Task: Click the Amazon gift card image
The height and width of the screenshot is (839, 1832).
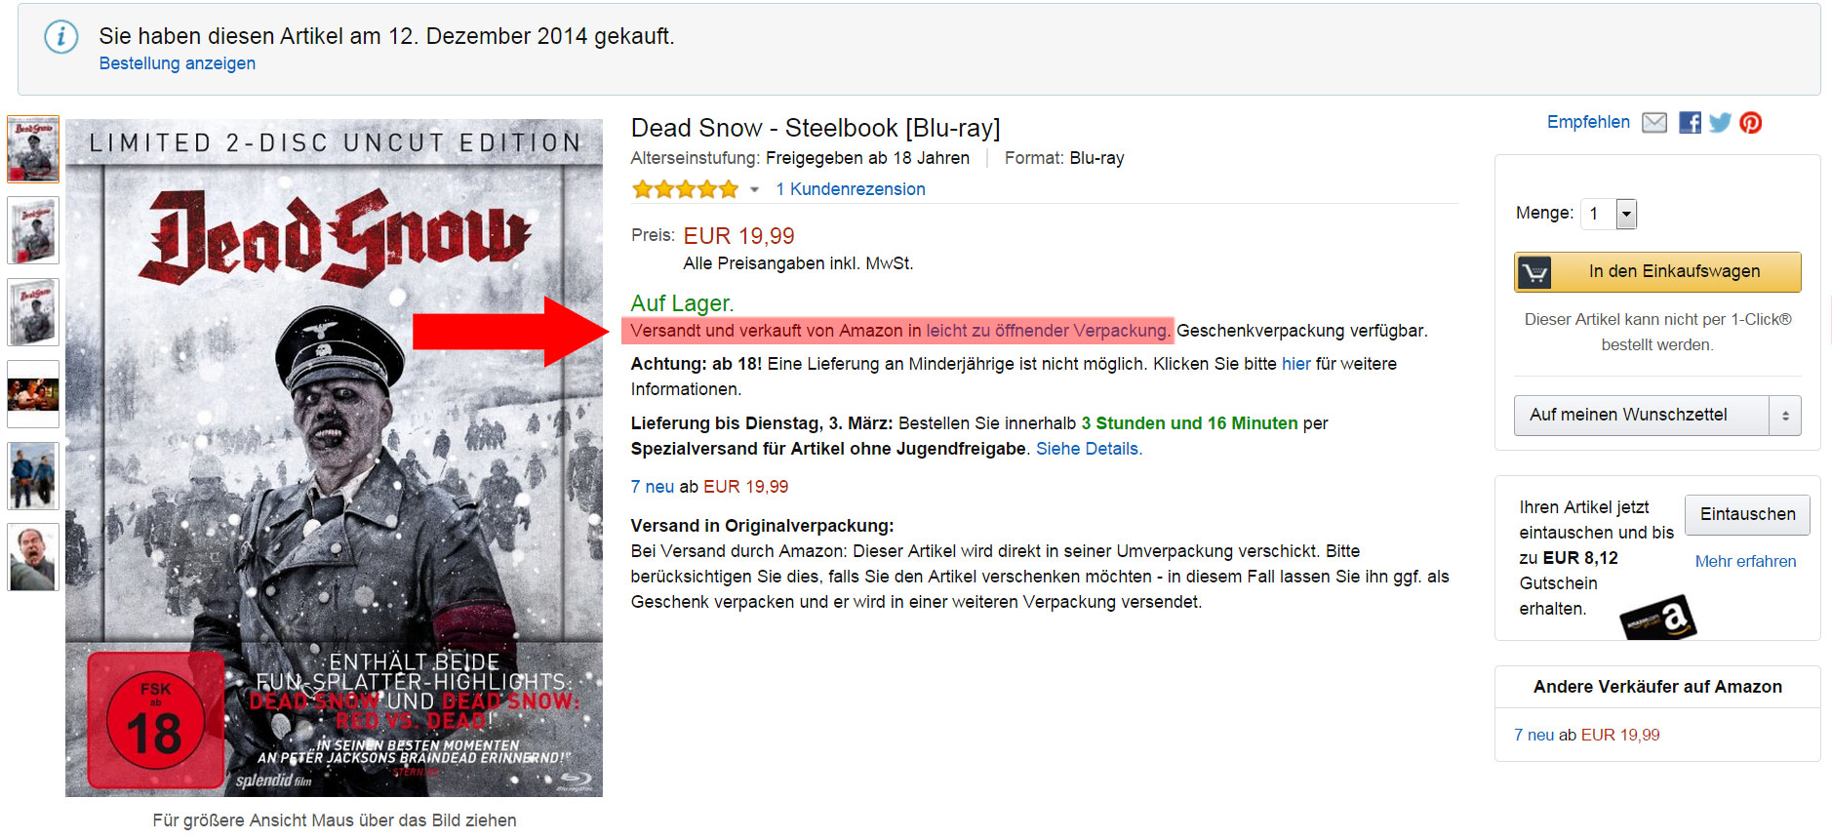Action: pos(1657,618)
